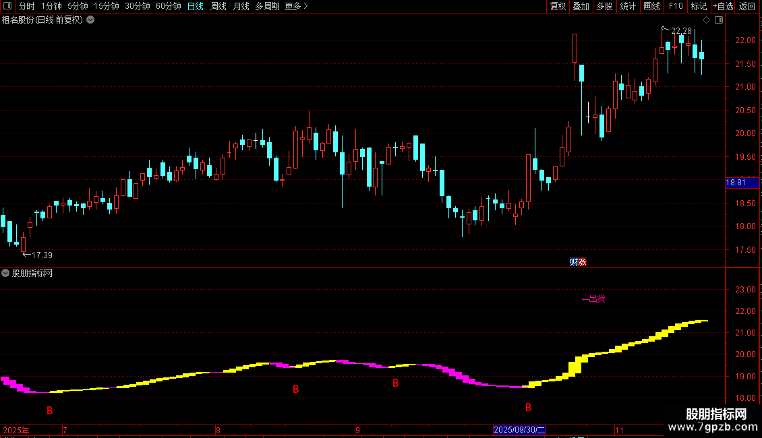762x438 pixels.
Task: Click the 18.81 current price tag
Action: point(742,183)
